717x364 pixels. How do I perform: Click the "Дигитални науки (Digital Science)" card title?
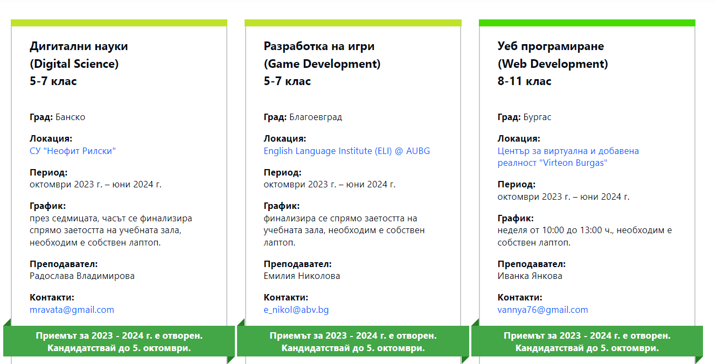tap(79, 55)
